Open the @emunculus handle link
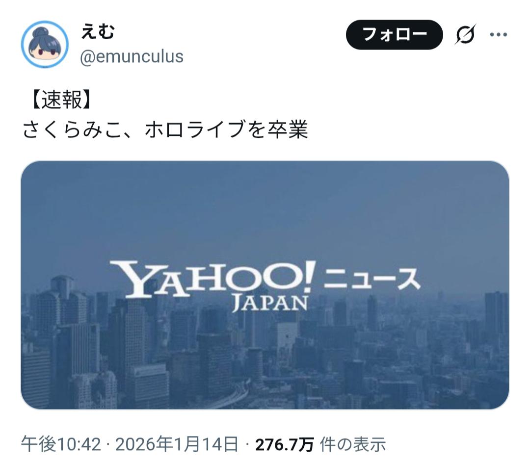Viewport: 530px width, 461px height. [132, 56]
